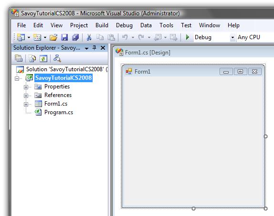Click the Save icon in toolbar

click(x=64, y=37)
